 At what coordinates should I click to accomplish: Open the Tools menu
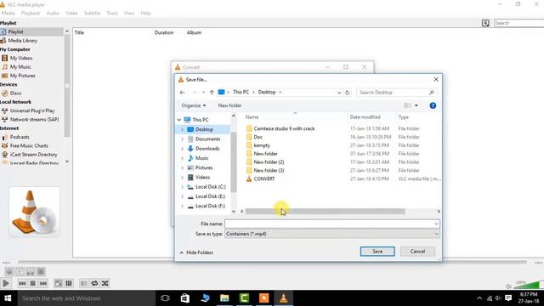point(112,13)
